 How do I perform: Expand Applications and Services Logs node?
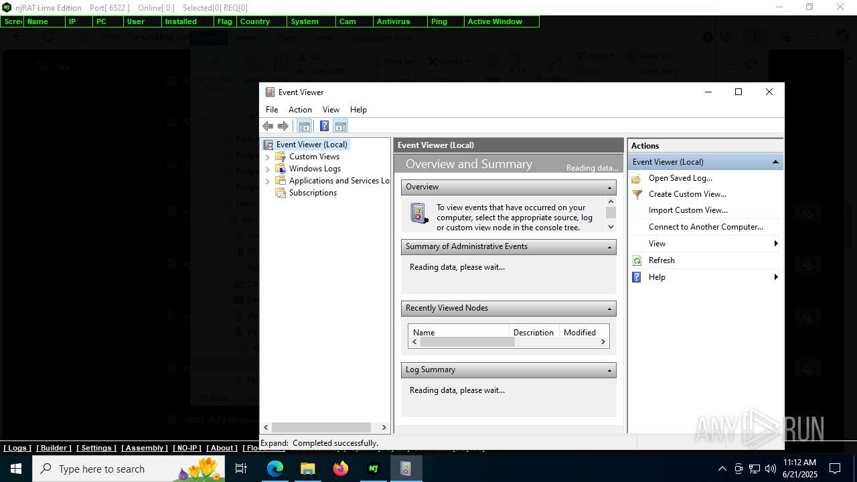point(268,181)
